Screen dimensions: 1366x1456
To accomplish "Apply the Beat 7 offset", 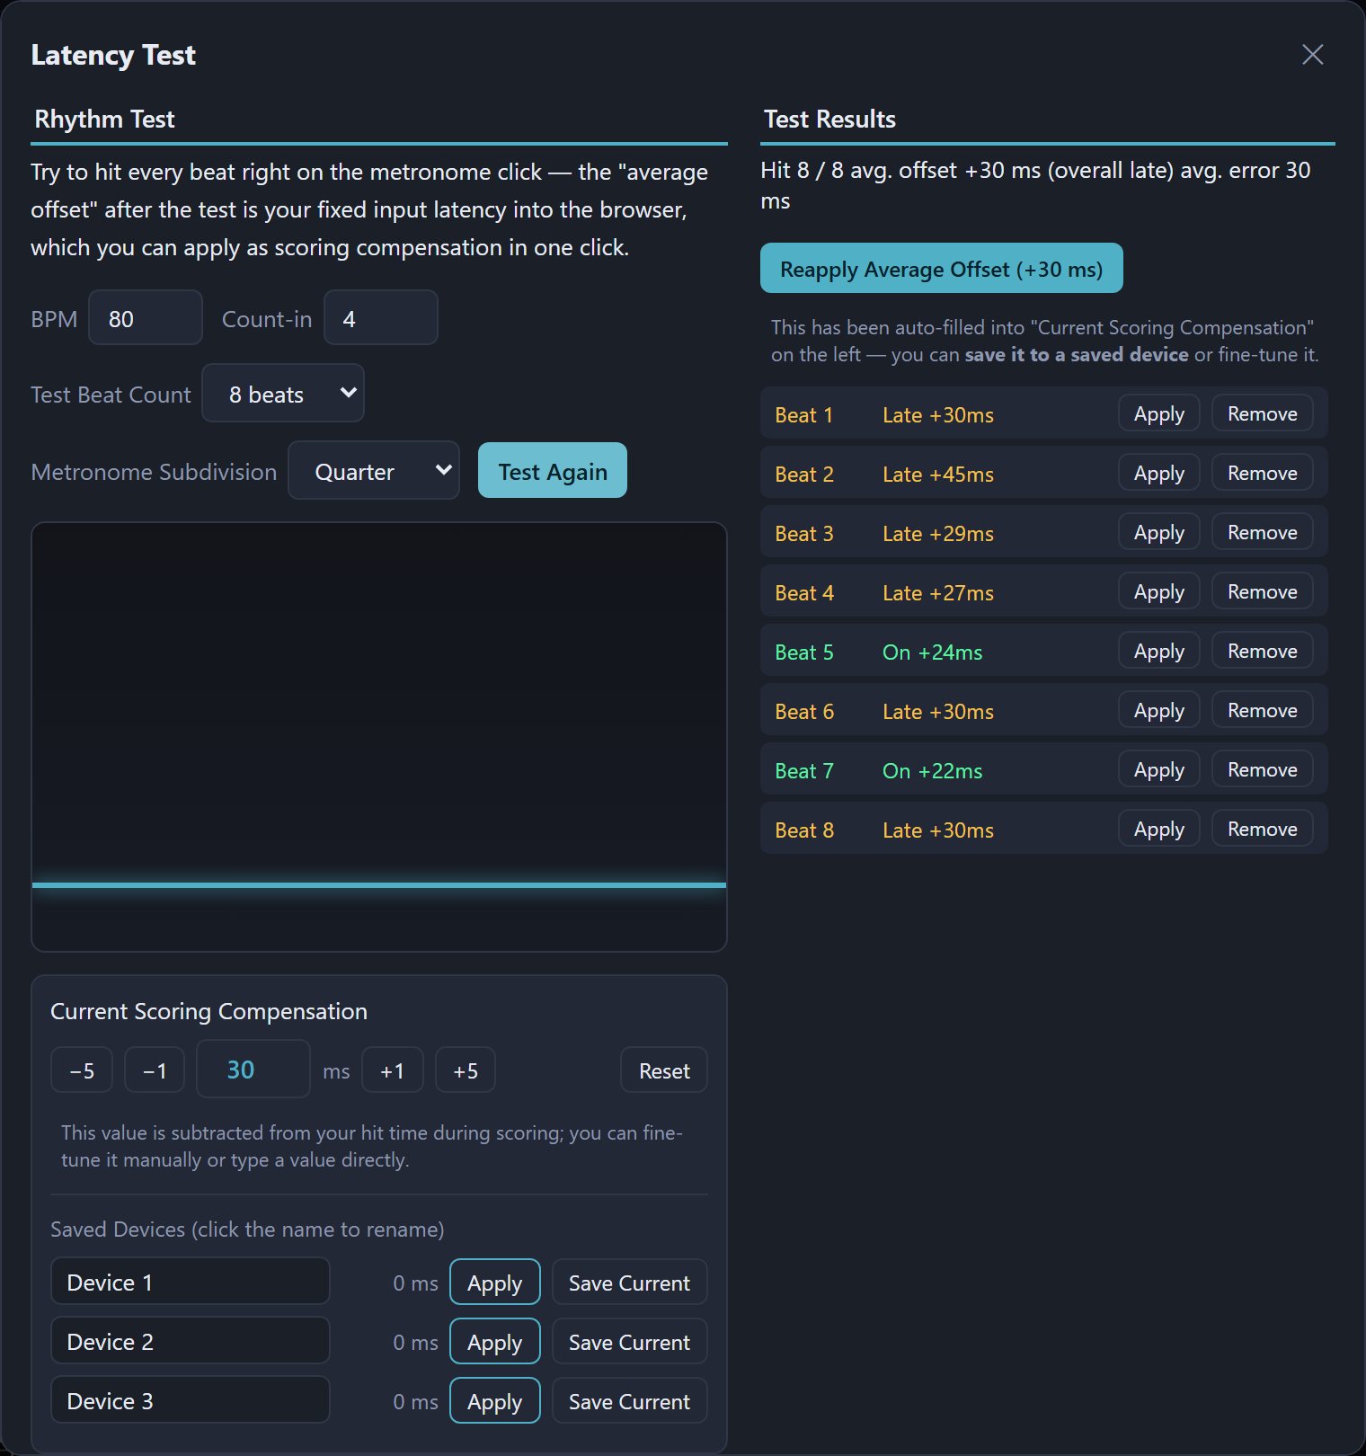I will (x=1158, y=769).
